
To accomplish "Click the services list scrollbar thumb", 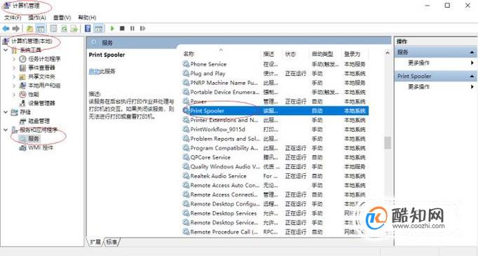I will click(x=388, y=143).
